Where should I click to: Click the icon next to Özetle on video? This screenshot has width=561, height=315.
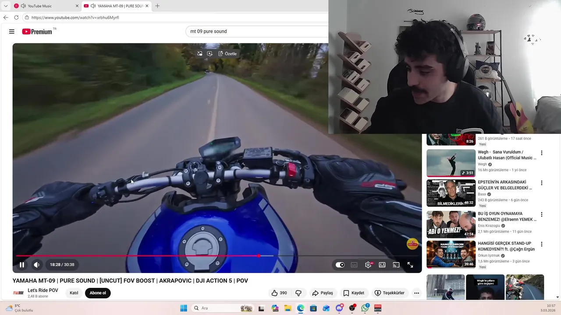click(209, 54)
